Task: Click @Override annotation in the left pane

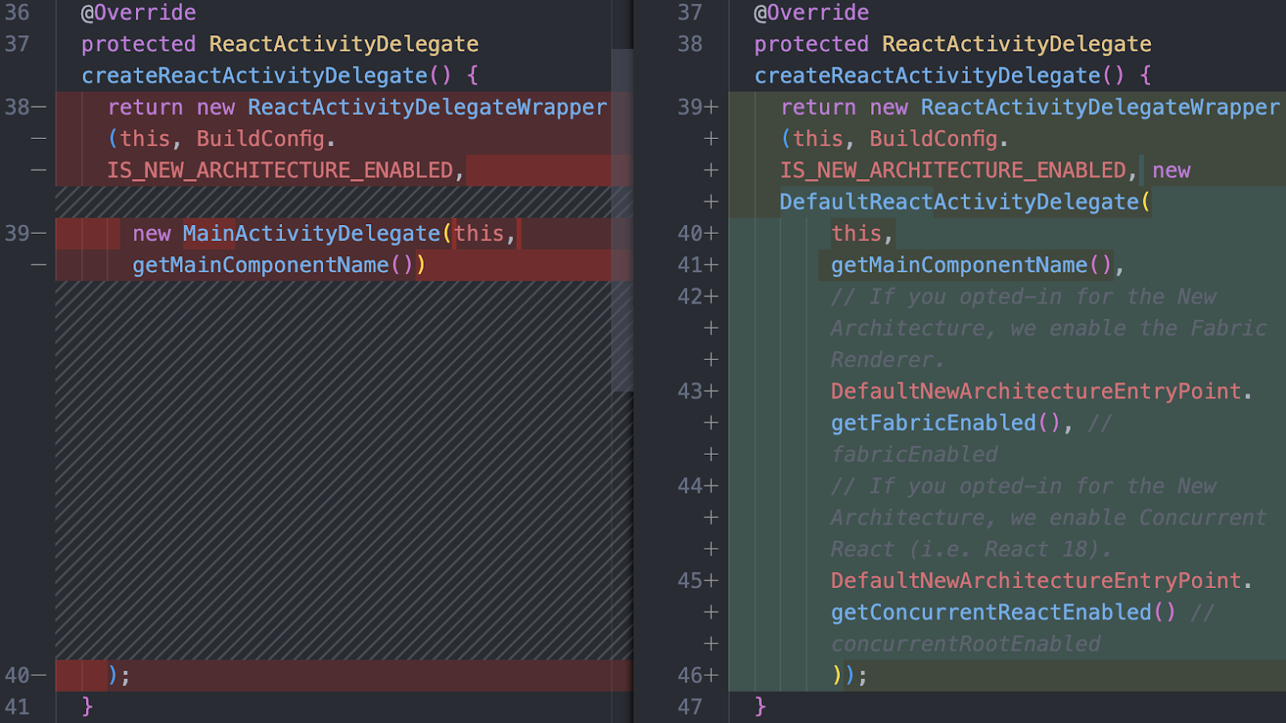Action: (x=138, y=13)
